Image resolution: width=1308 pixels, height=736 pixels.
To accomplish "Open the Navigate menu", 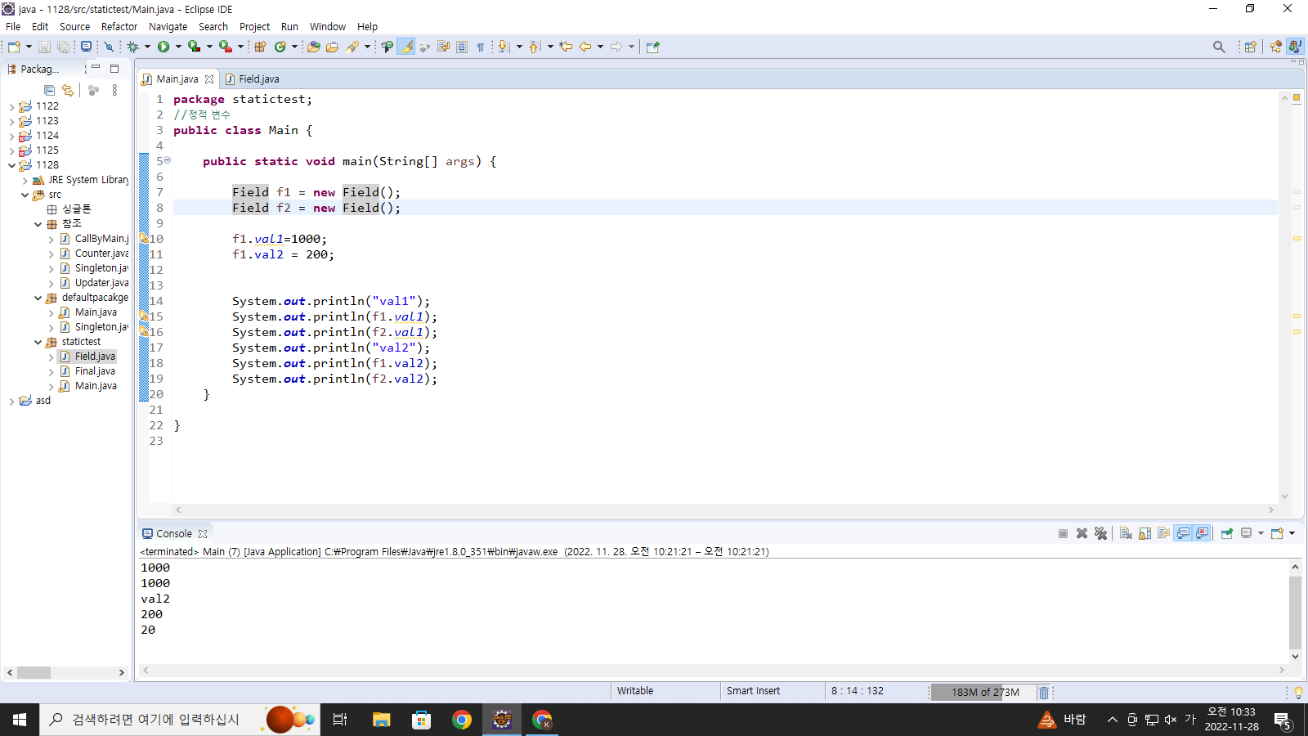I will point(168,26).
